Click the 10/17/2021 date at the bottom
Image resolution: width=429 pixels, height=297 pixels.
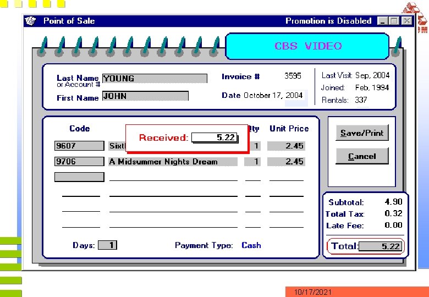point(312,292)
